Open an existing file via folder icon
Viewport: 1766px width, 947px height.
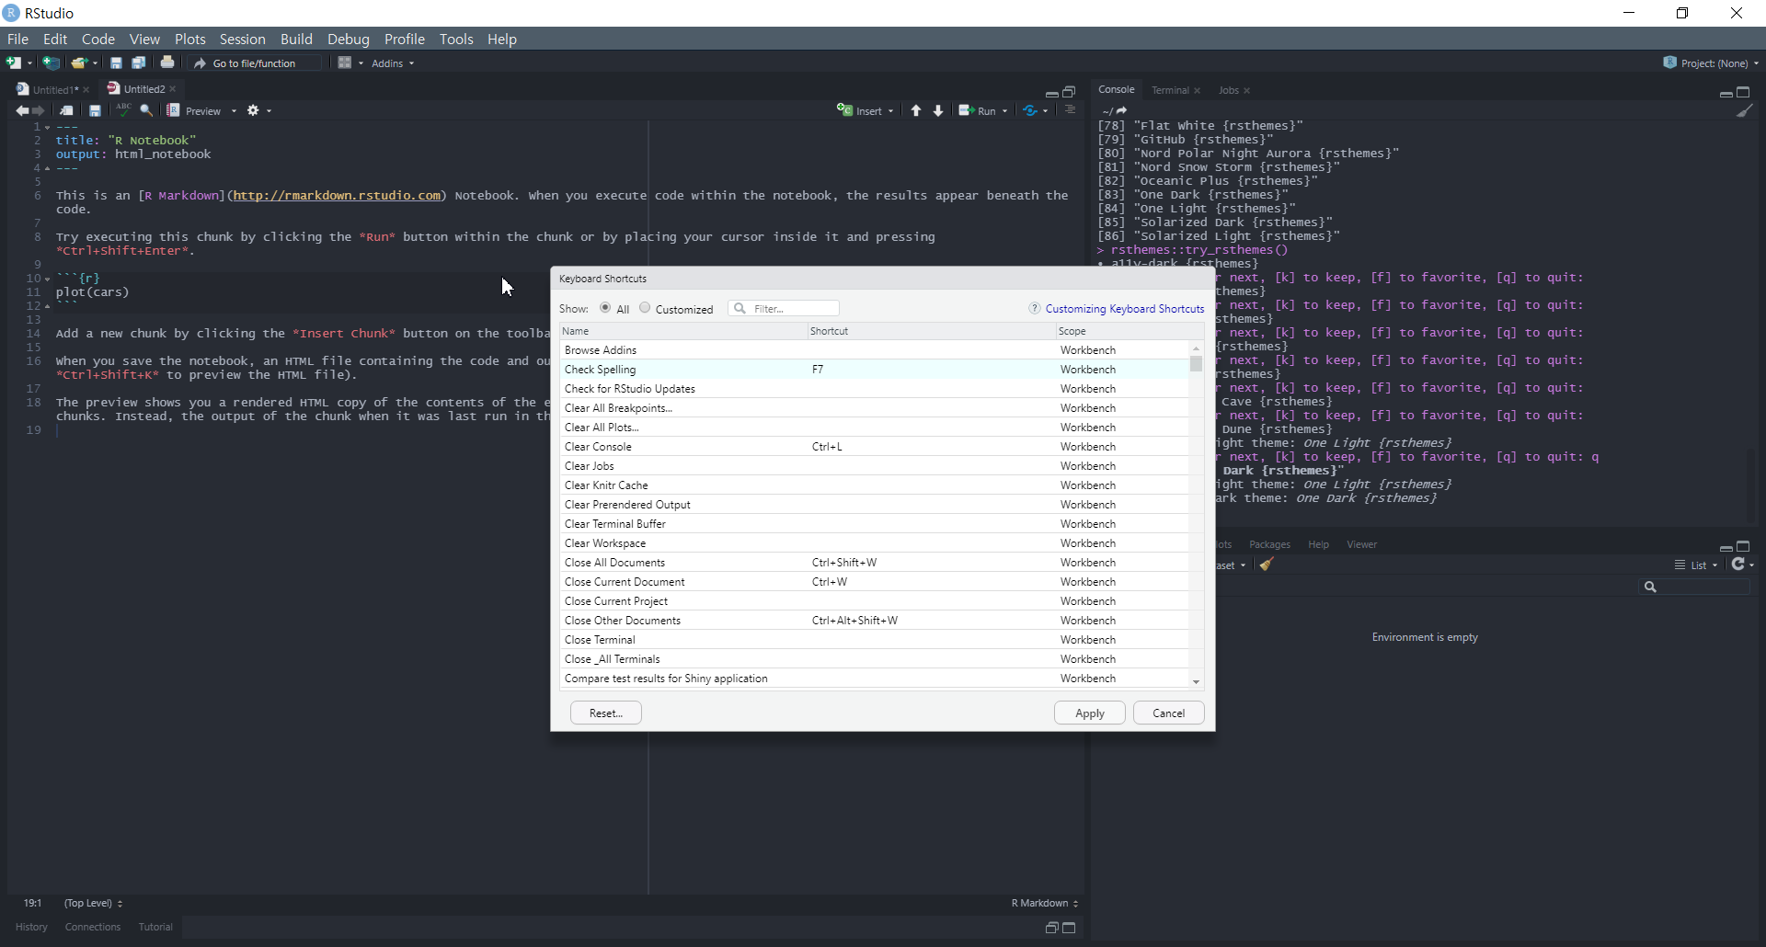click(x=80, y=63)
